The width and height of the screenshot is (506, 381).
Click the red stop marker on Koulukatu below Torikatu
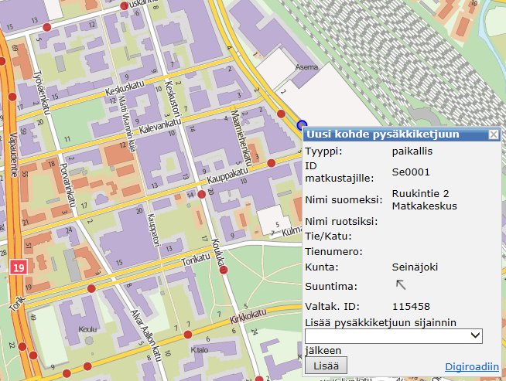click(224, 270)
